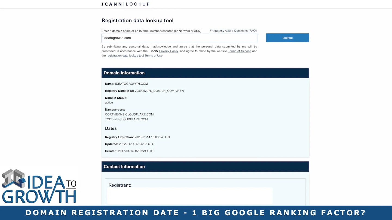Click the Contact Information section header
Screen dimensions: 392x220
tap(205, 166)
